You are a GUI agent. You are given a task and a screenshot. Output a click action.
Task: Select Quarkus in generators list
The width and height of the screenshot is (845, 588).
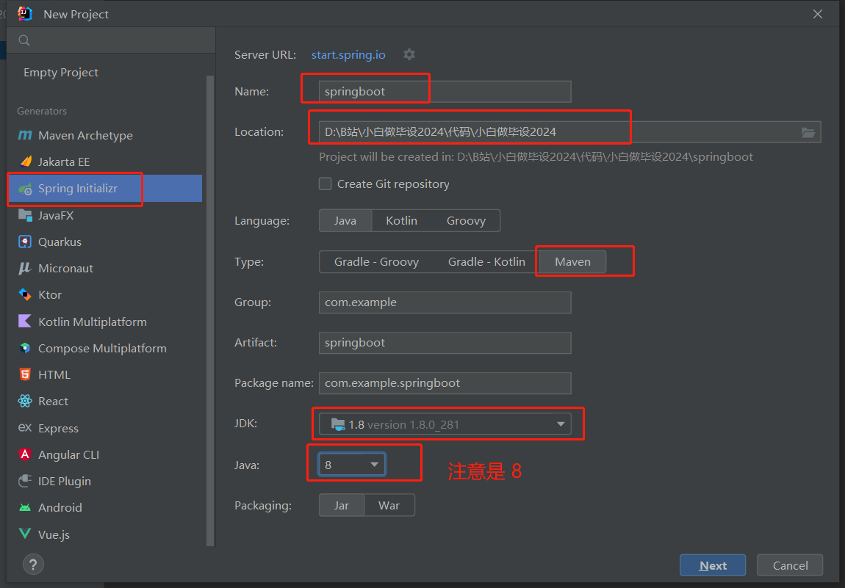coord(60,242)
